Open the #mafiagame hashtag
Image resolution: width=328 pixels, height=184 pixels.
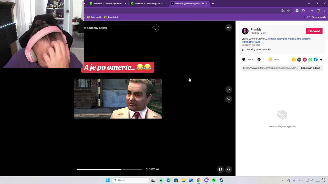(303, 39)
